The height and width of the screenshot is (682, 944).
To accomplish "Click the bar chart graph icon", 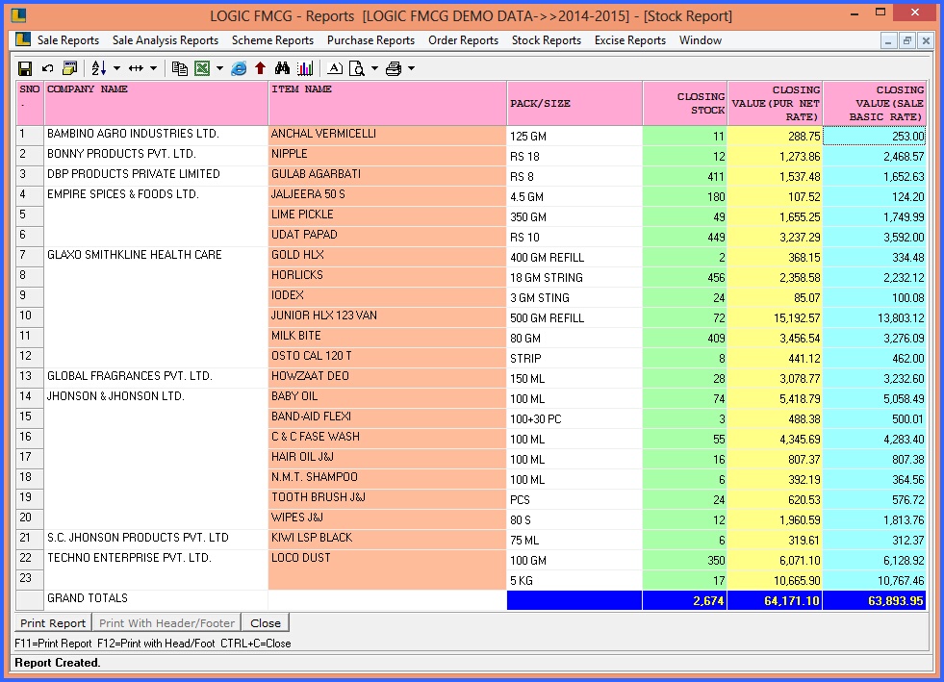I will click(305, 68).
